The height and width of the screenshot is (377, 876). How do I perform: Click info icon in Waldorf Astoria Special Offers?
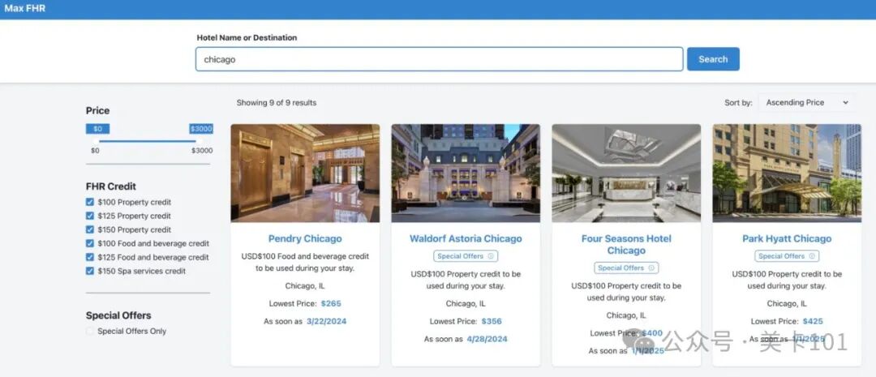[x=491, y=256]
